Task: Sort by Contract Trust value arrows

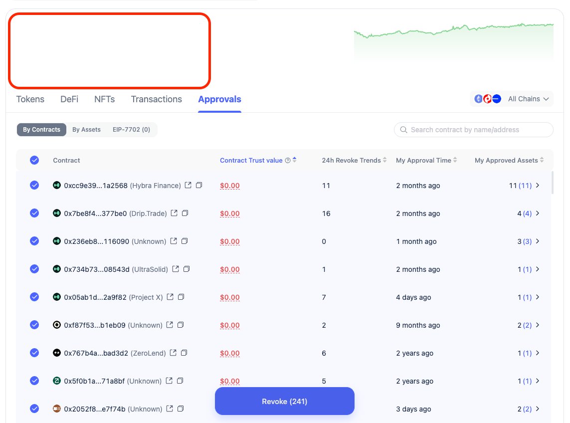Action: [x=294, y=160]
